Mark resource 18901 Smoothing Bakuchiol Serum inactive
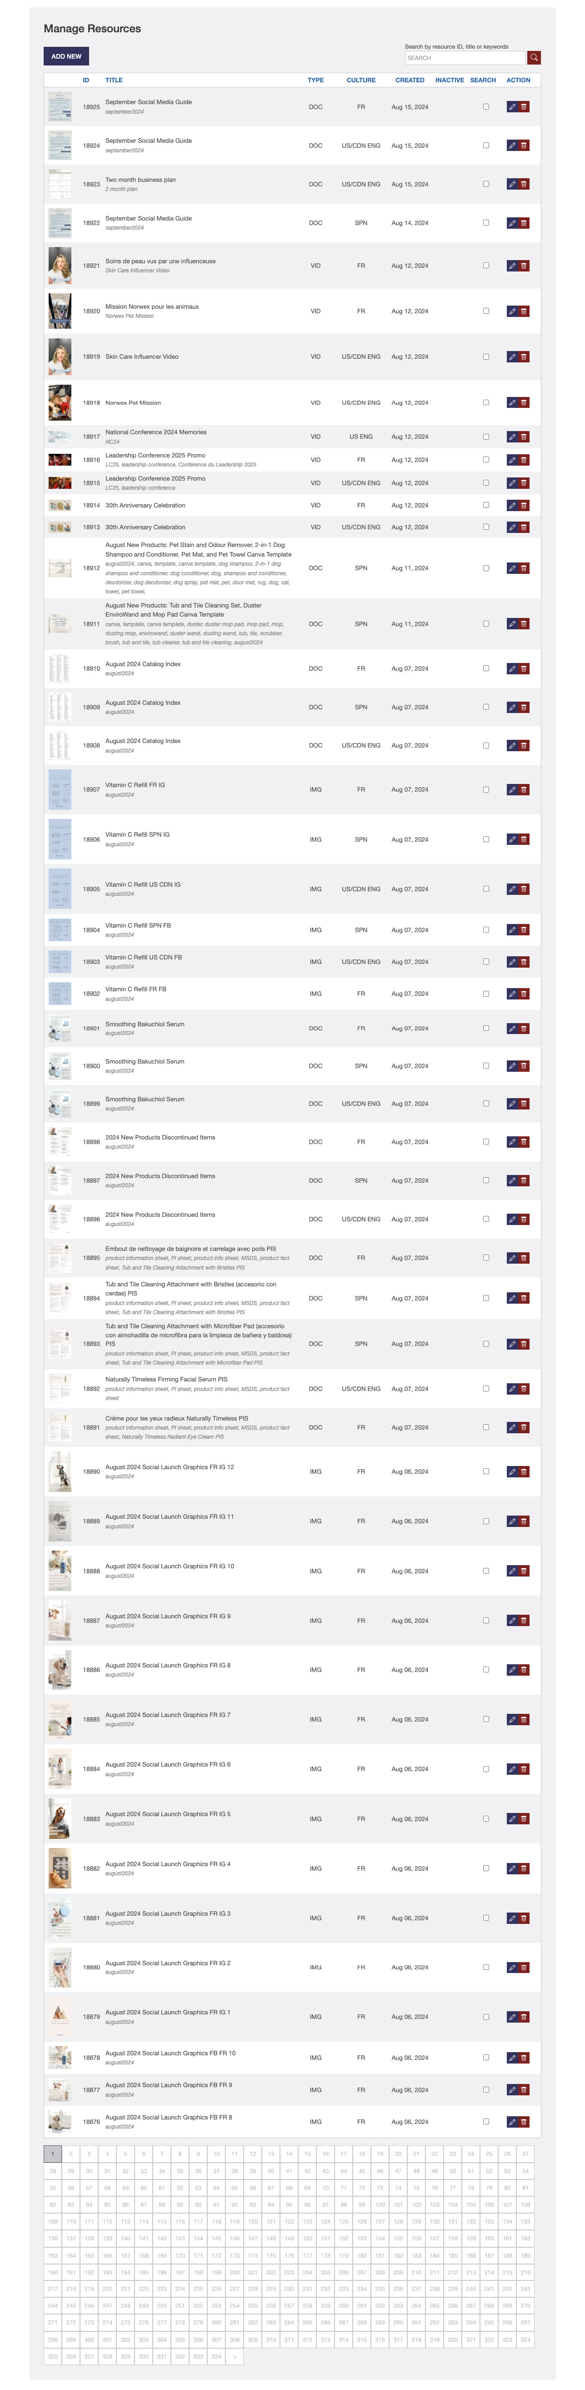585x2390 pixels. pos(486,1028)
